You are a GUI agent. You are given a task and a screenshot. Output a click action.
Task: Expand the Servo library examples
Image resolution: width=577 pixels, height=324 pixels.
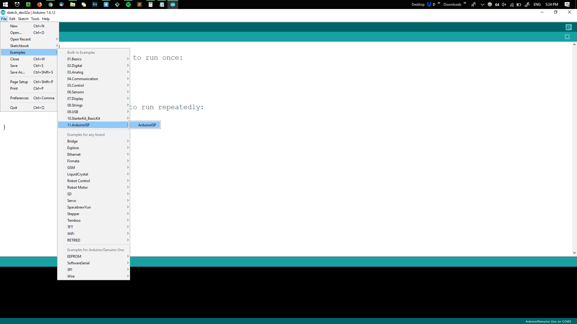[x=94, y=201]
